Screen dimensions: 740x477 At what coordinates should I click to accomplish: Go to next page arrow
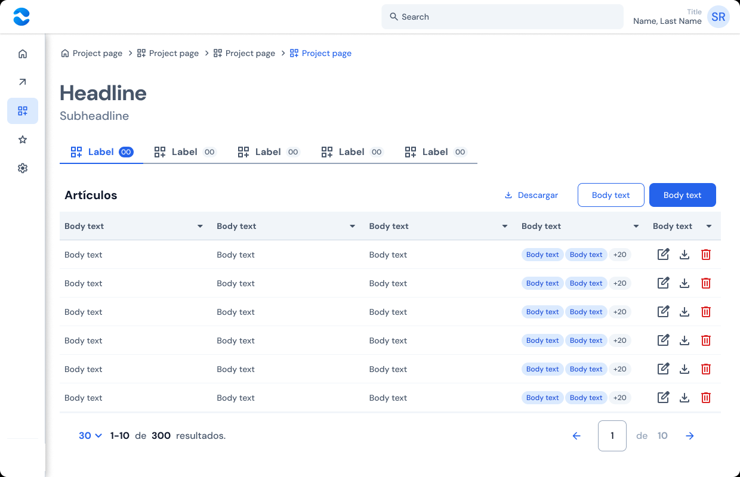click(x=690, y=436)
